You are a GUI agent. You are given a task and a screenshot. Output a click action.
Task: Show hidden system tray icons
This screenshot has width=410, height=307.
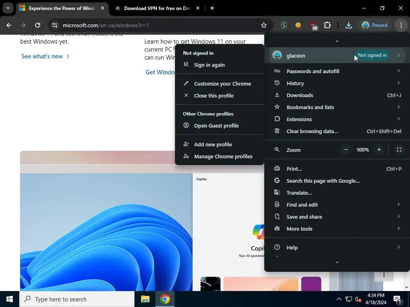(339, 299)
